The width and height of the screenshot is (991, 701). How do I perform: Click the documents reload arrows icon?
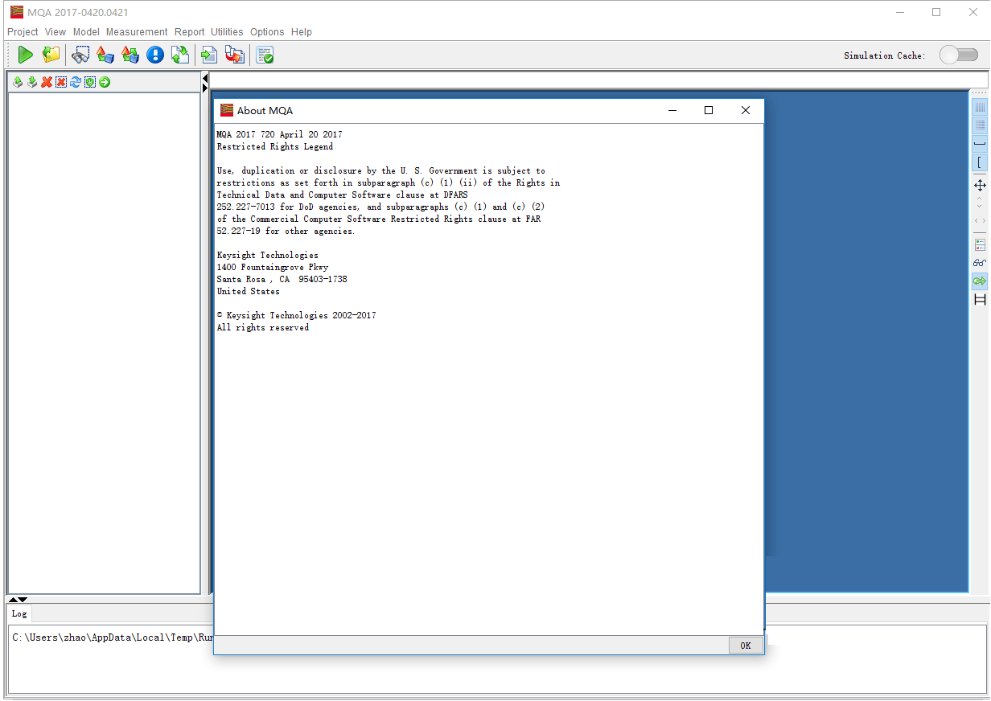180,55
